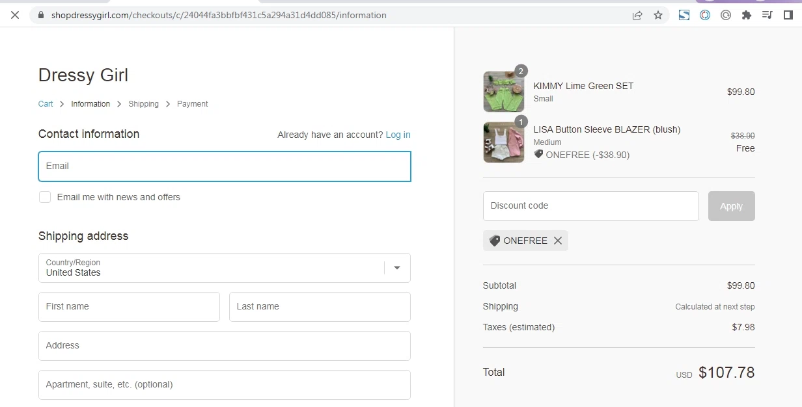Click the total amount $107.78

pos(726,373)
